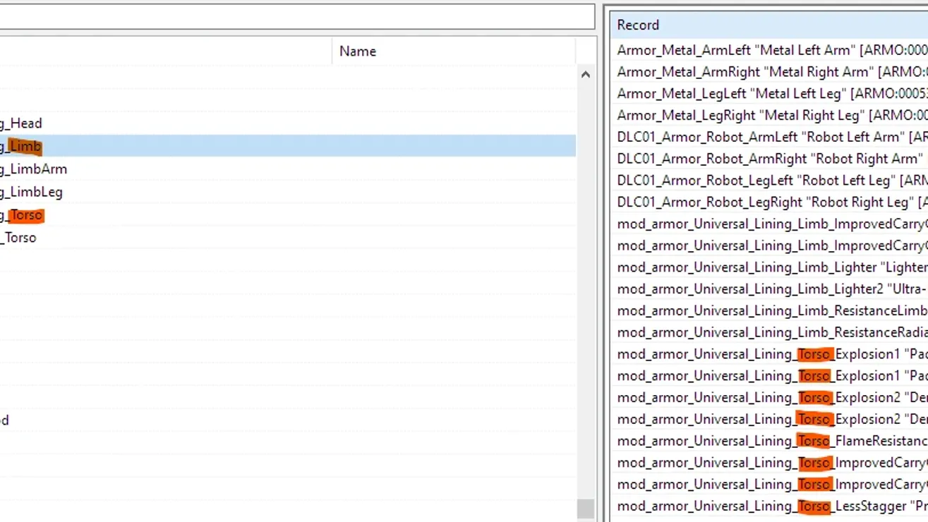
Task: Select the list row ending in g_Torso
Action: (x=288, y=215)
